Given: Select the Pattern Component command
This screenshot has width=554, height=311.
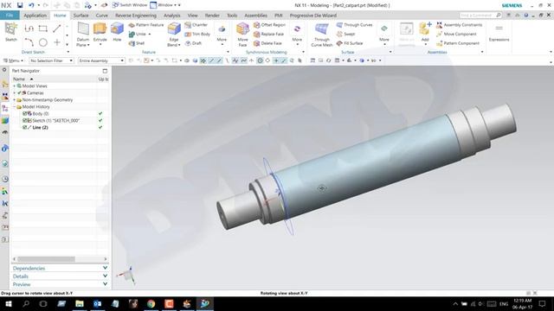Looking at the screenshot, I should [458, 43].
